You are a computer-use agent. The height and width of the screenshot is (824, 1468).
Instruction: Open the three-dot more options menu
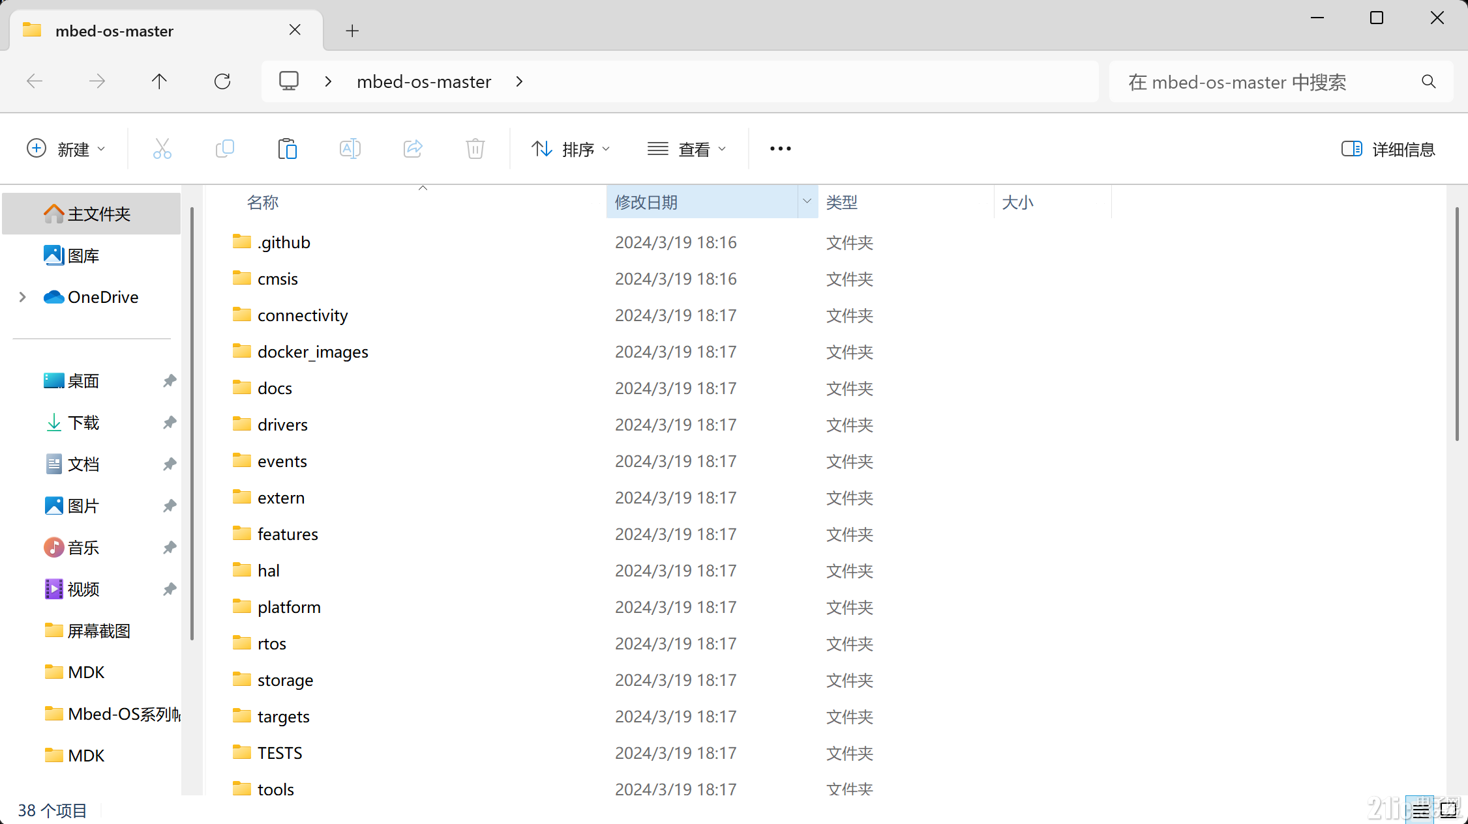coord(781,149)
